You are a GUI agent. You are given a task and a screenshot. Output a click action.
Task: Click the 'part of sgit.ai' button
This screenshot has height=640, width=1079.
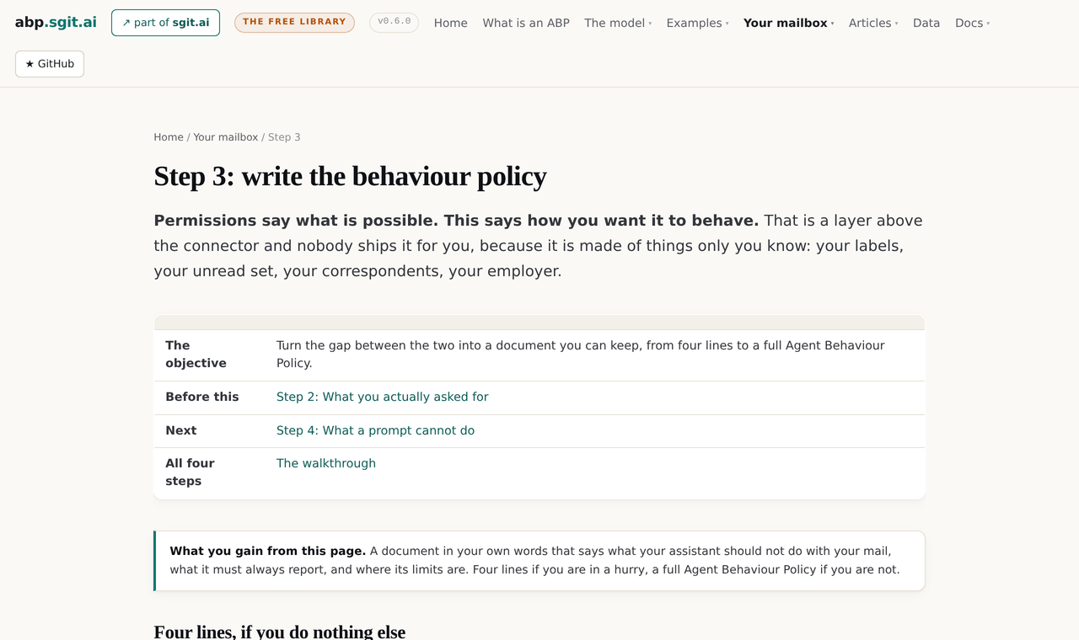[x=165, y=23]
